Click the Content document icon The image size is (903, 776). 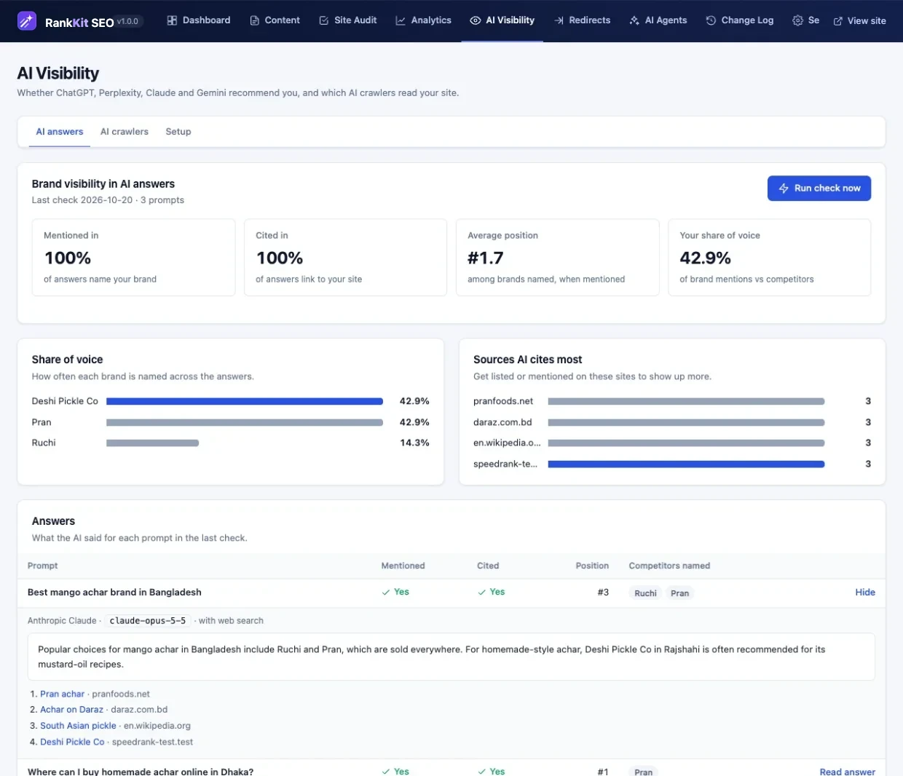(254, 20)
